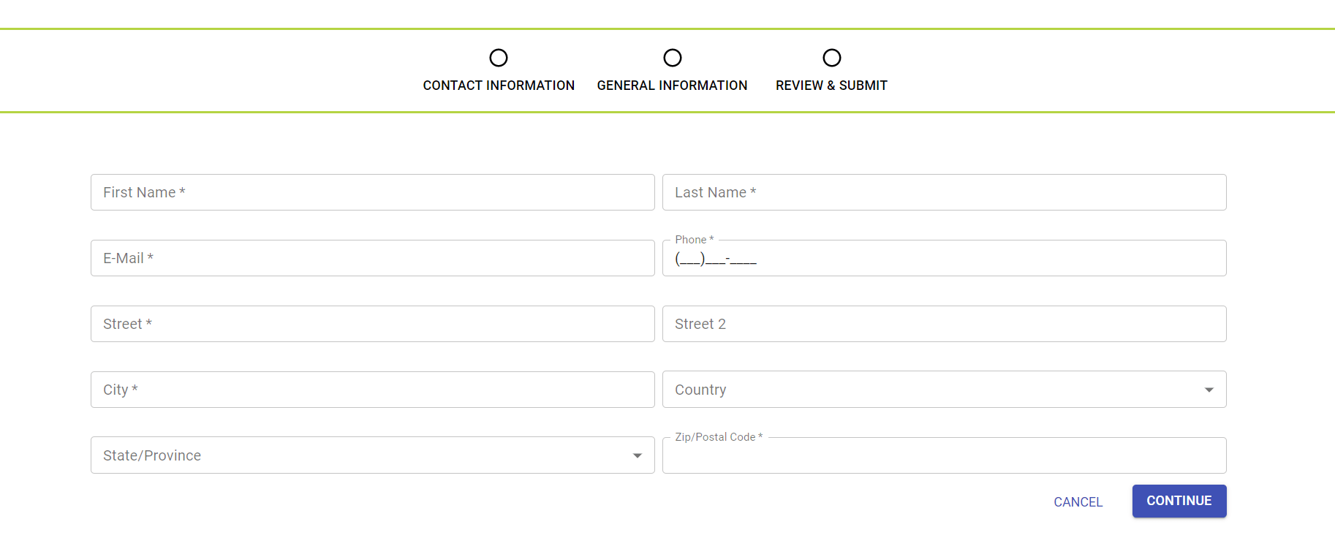Expand the Country dropdown arrow

click(x=1209, y=390)
